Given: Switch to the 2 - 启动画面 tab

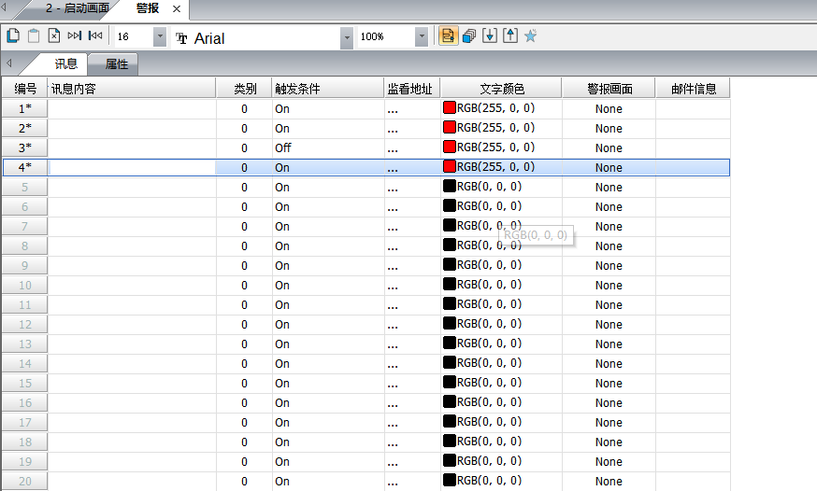Looking at the screenshot, I should pos(77,8).
